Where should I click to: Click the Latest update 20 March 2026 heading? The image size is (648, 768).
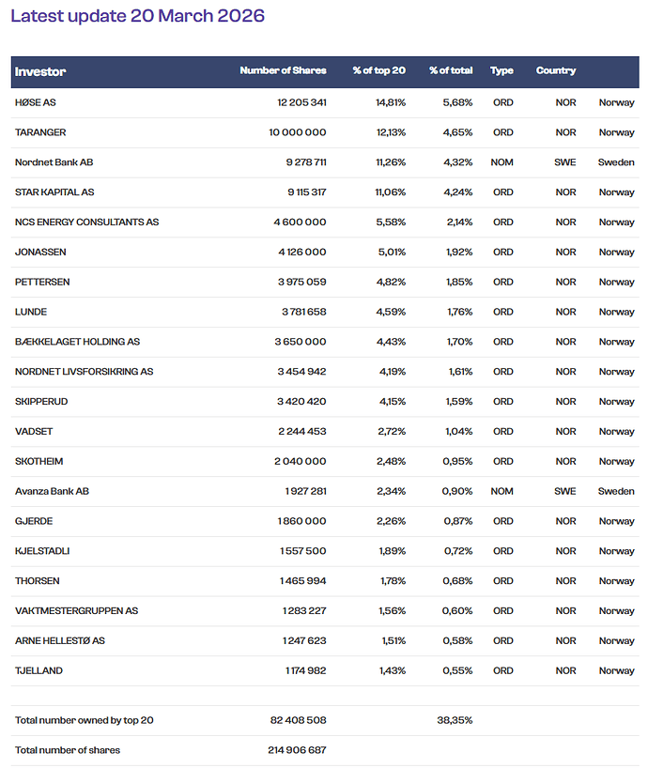(x=137, y=16)
